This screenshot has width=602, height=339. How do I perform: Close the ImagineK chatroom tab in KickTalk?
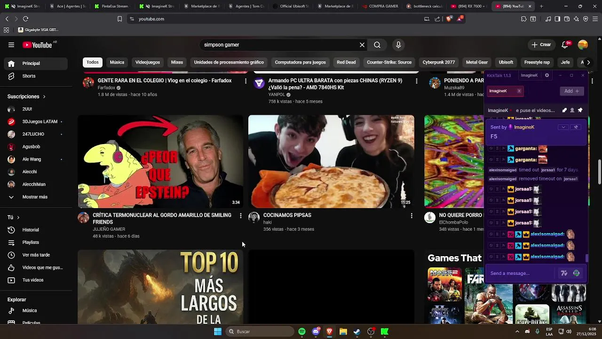519,91
